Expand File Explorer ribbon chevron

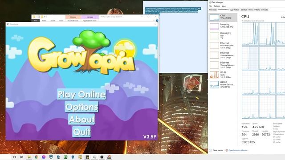[154, 21]
